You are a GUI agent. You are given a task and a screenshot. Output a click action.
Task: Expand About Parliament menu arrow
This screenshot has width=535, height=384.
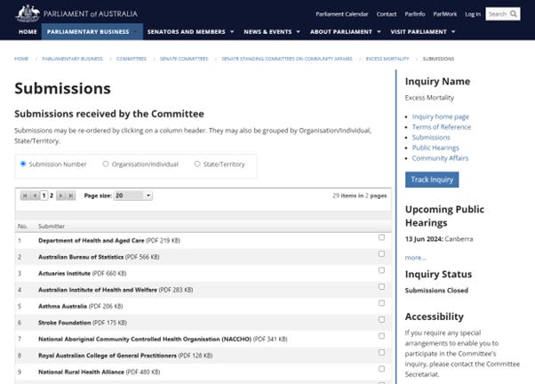tap(379, 32)
